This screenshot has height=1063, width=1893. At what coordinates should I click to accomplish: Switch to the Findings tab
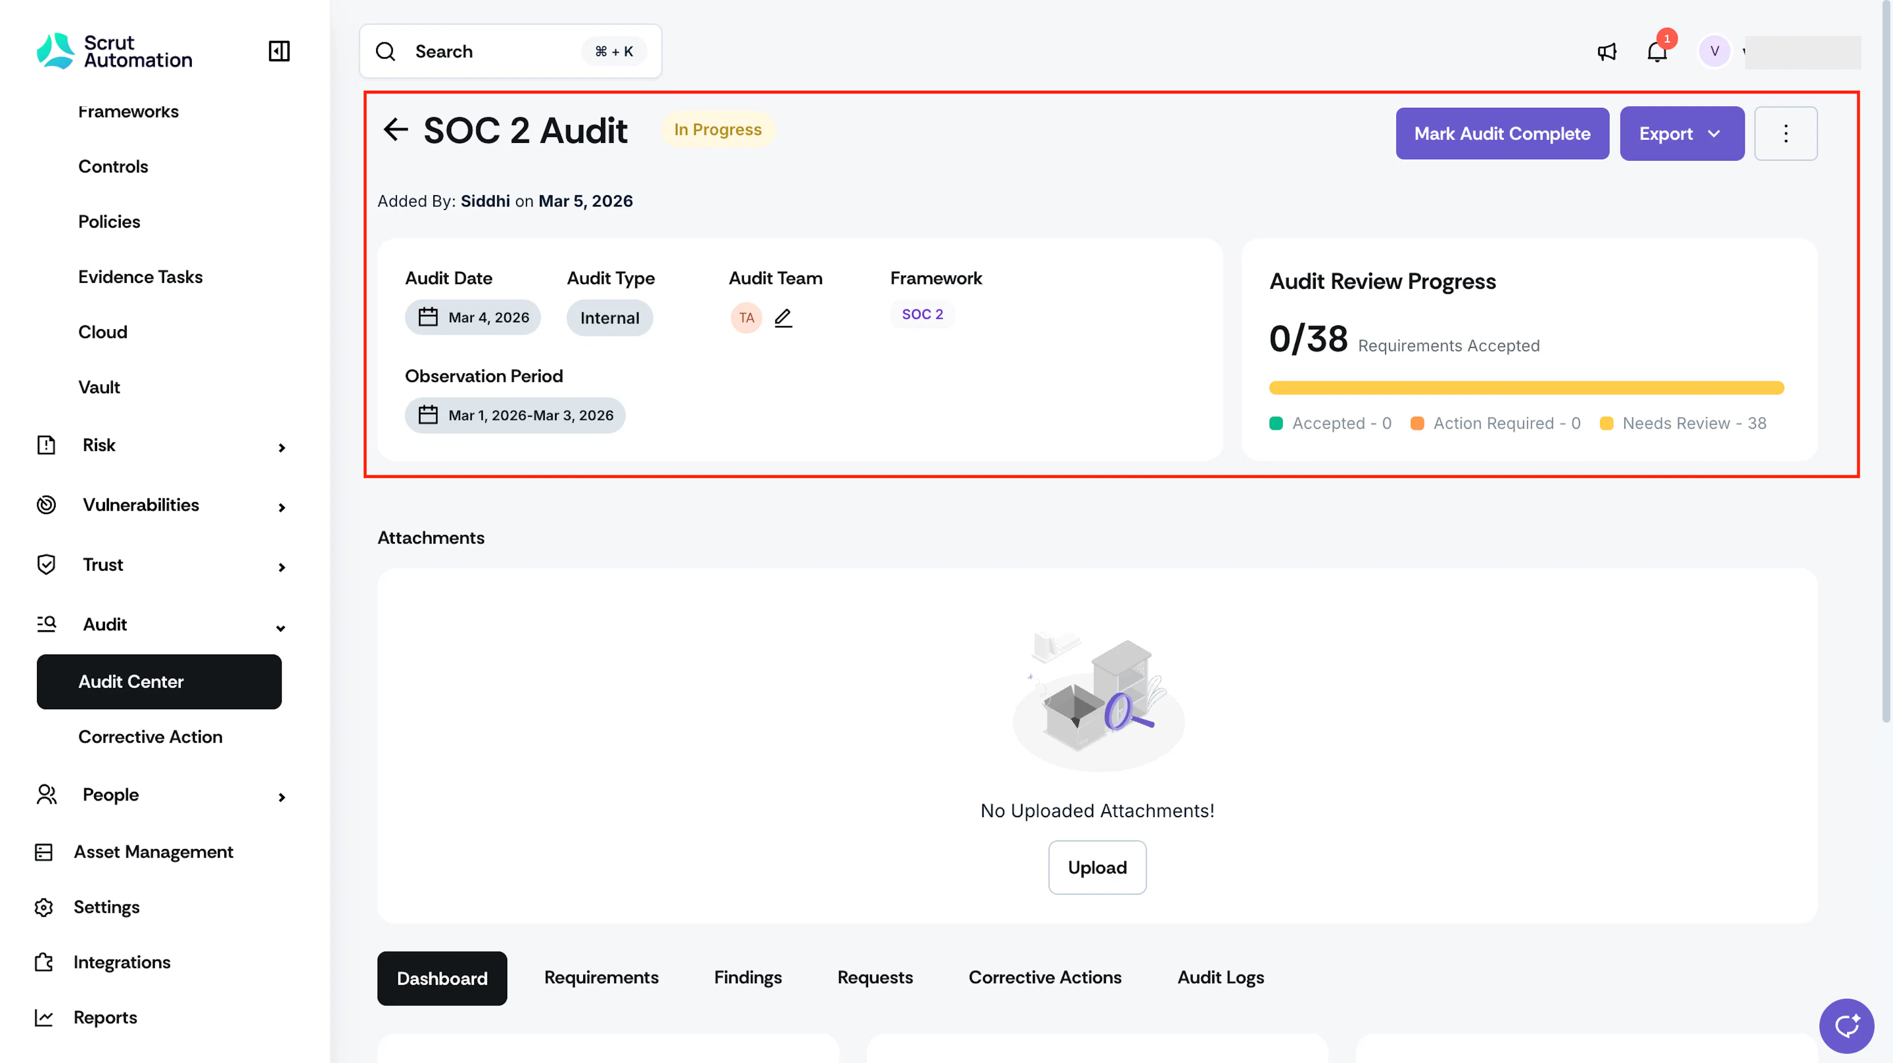[x=747, y=978]
